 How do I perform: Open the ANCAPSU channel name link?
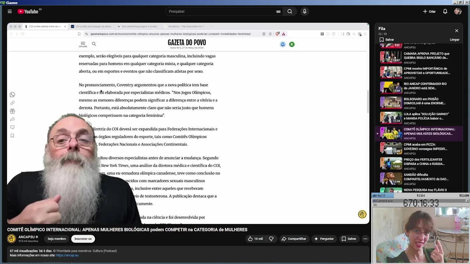[26, 237]
